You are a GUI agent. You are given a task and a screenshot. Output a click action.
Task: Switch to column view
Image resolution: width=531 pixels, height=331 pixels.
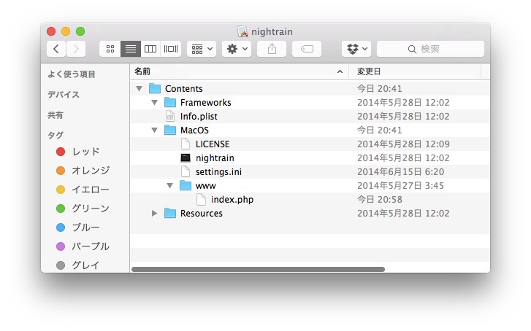click(x=150, y=49)
